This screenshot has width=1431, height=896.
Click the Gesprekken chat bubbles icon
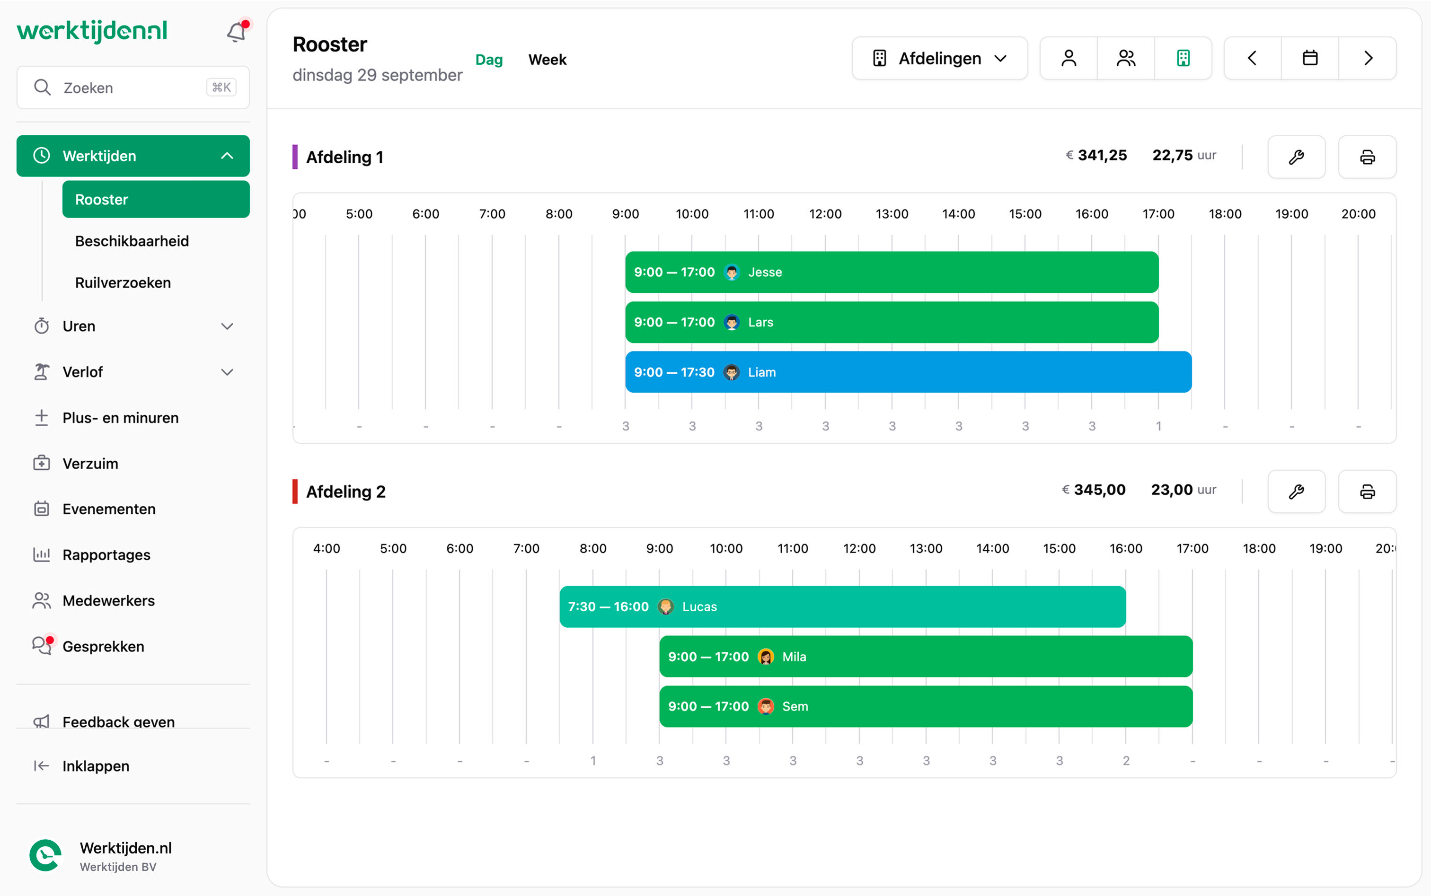pyautogui.click(x=43, y=645)
